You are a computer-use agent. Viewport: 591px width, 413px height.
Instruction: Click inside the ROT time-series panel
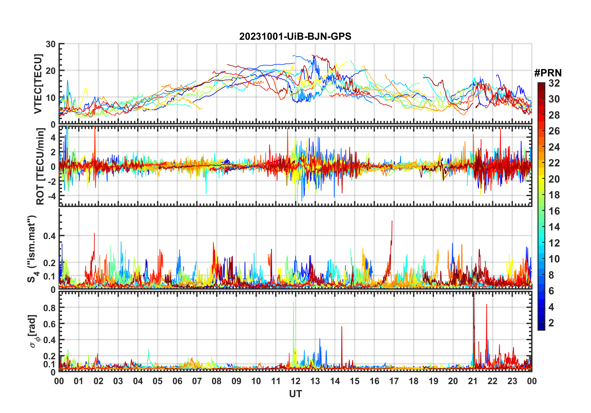295,166
